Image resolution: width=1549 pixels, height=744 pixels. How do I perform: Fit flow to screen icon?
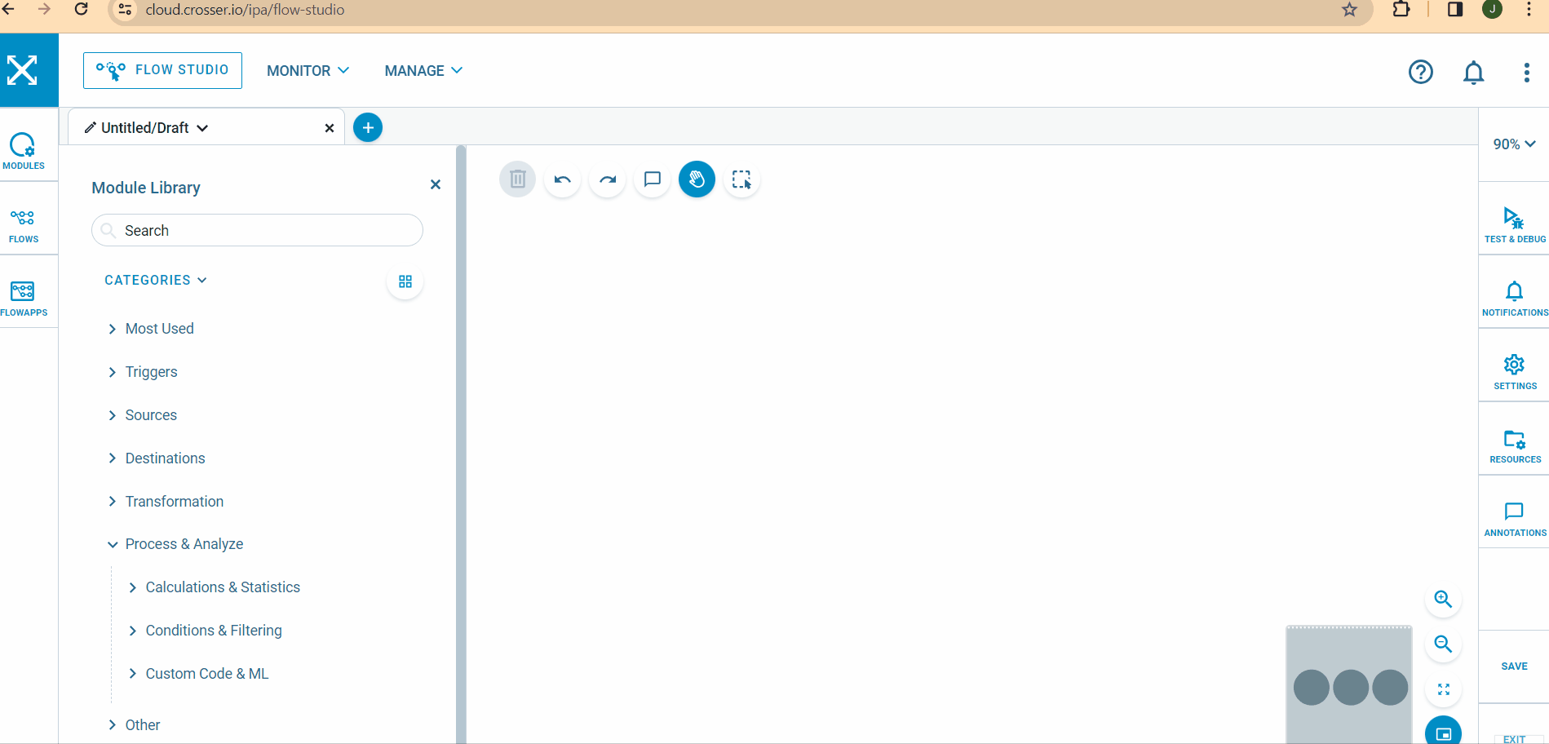coord(1443,689)
